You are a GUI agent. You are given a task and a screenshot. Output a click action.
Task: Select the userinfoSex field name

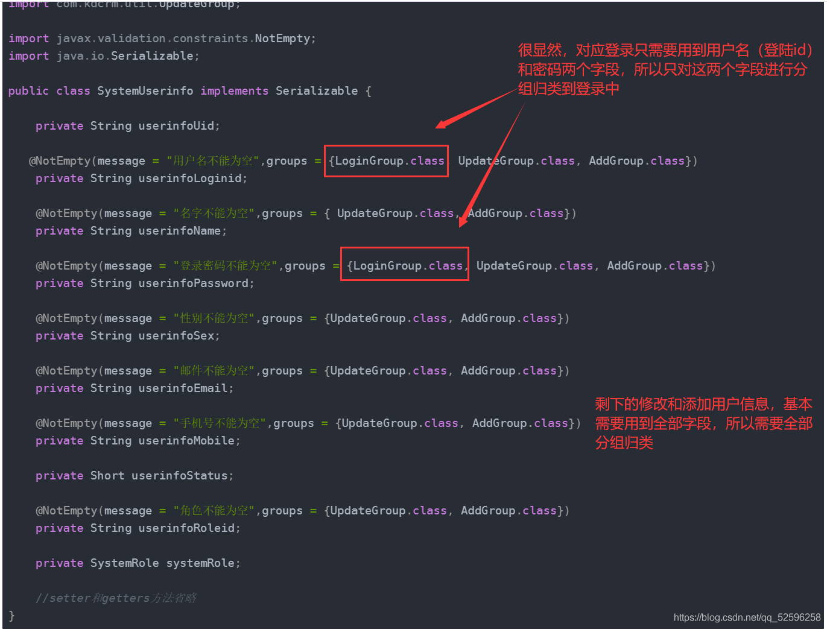point(176,336)
